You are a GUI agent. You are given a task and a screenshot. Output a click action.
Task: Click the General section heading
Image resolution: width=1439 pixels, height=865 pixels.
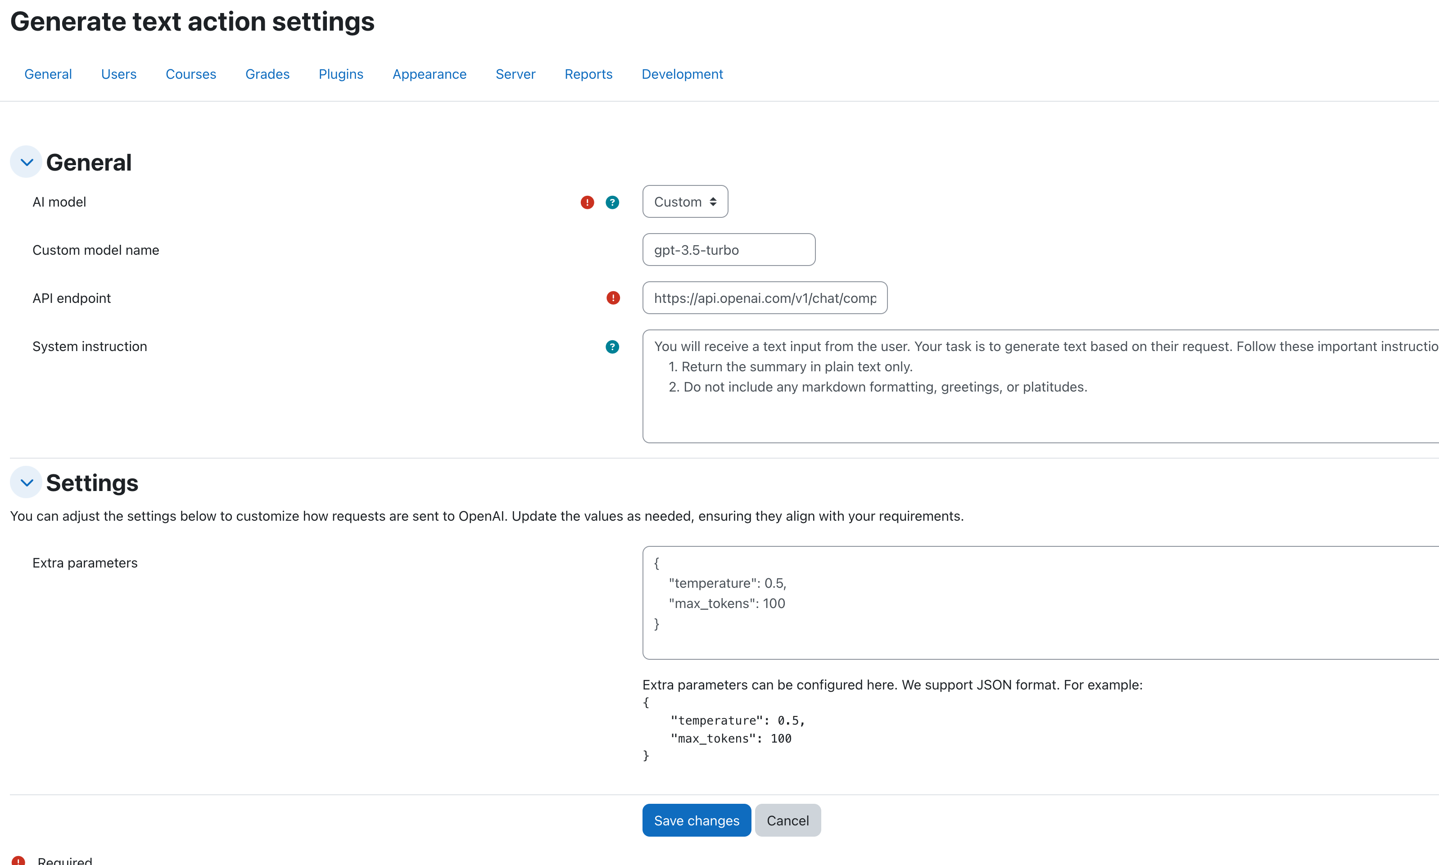89,162
